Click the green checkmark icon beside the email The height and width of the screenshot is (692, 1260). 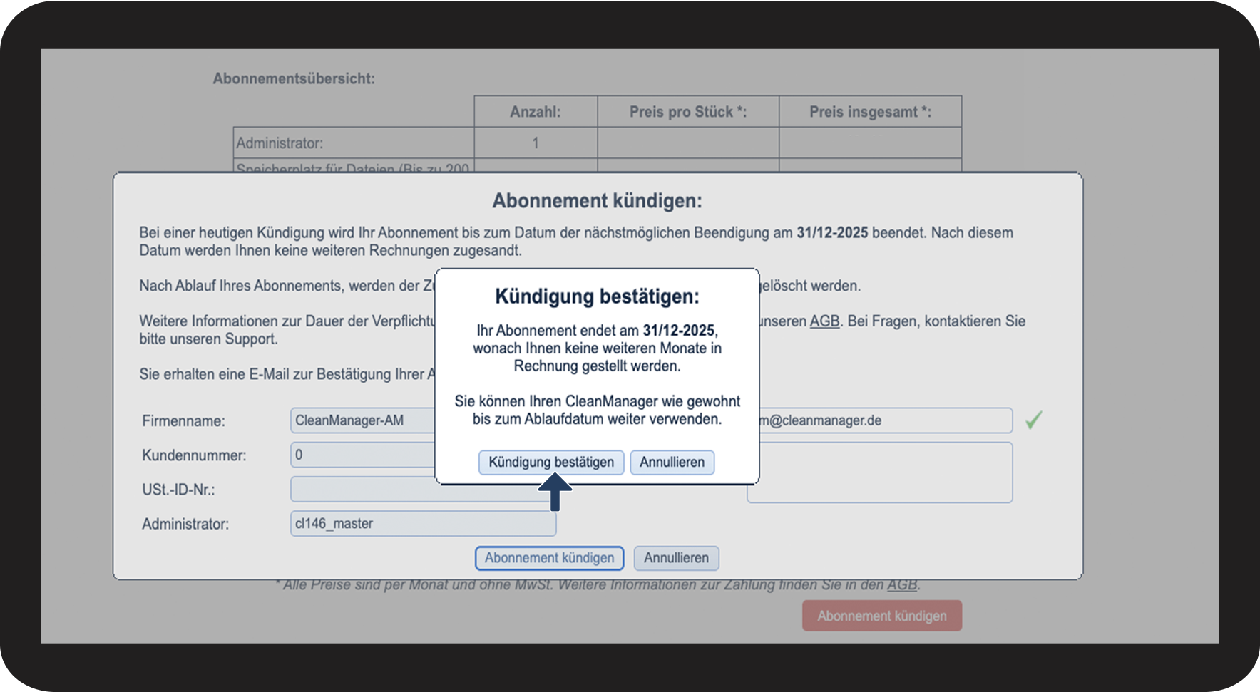(x=1033, y=420)
